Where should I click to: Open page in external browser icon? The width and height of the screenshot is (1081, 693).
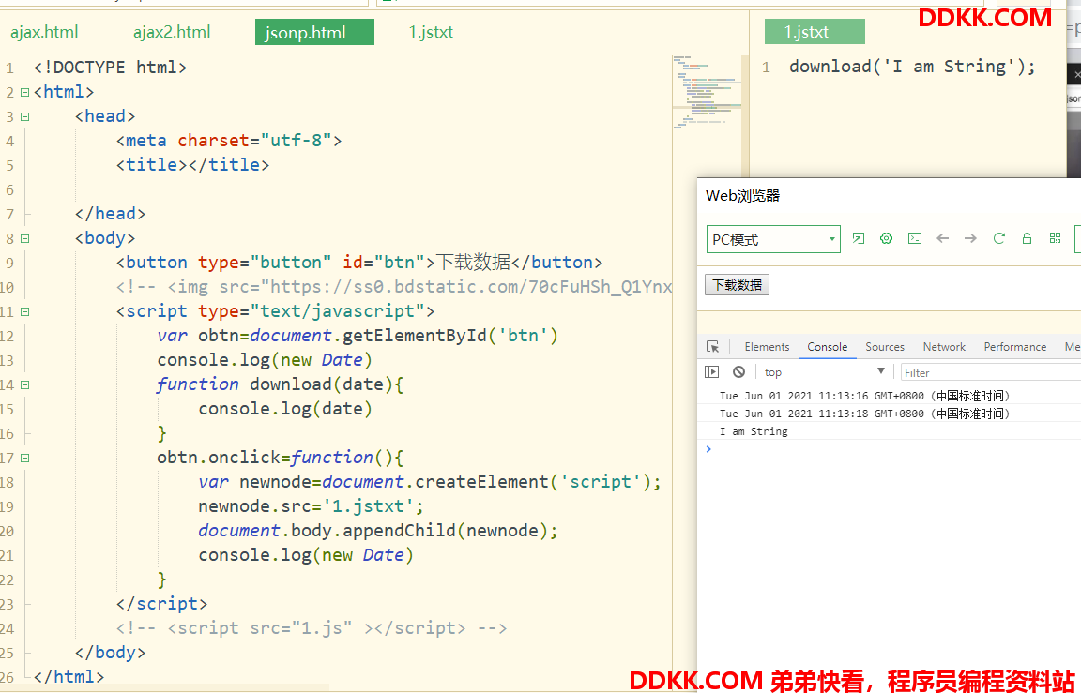click(859, 238)
